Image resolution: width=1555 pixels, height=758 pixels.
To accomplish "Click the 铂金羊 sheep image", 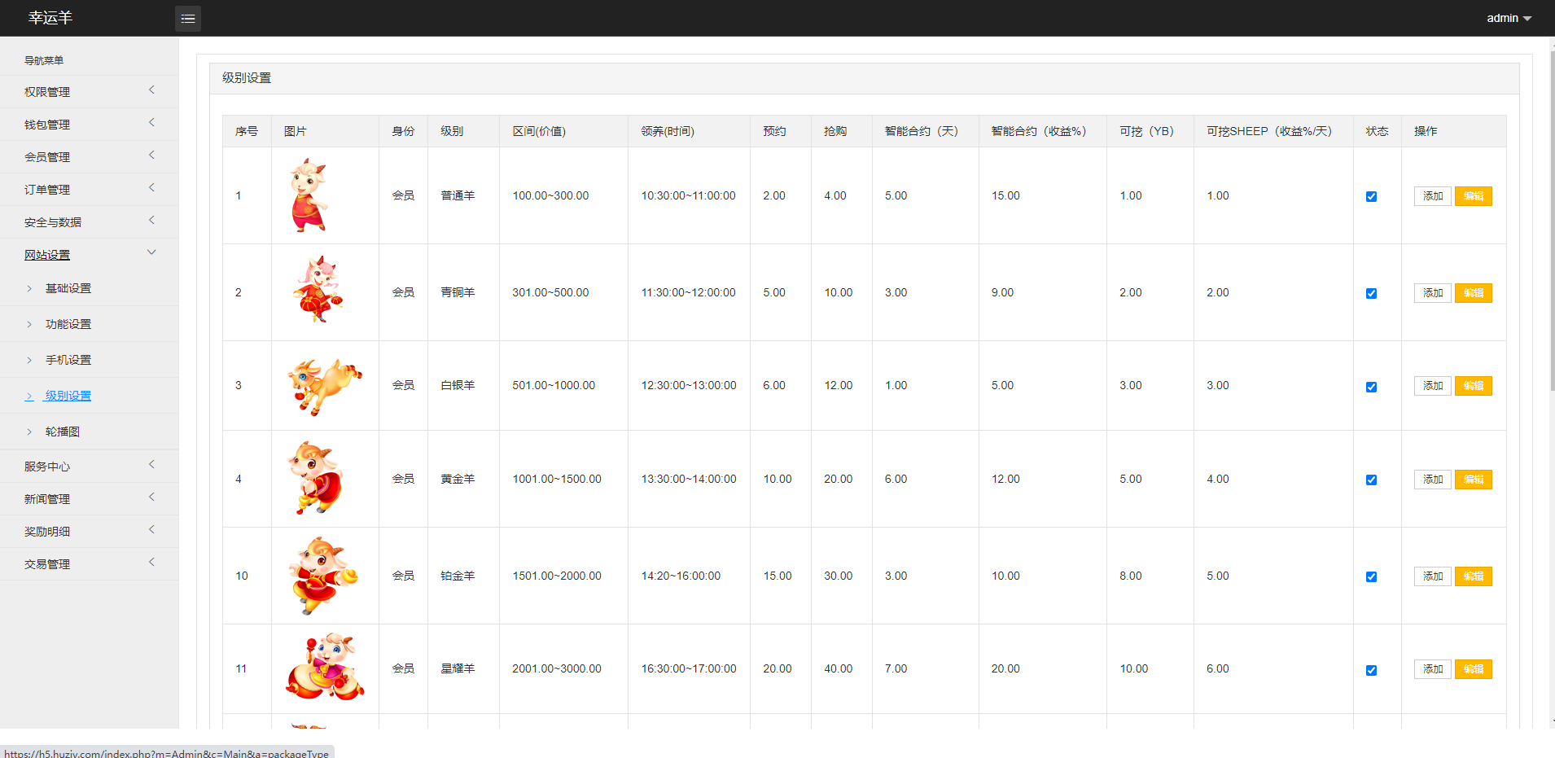I will [x=322, y=575].
